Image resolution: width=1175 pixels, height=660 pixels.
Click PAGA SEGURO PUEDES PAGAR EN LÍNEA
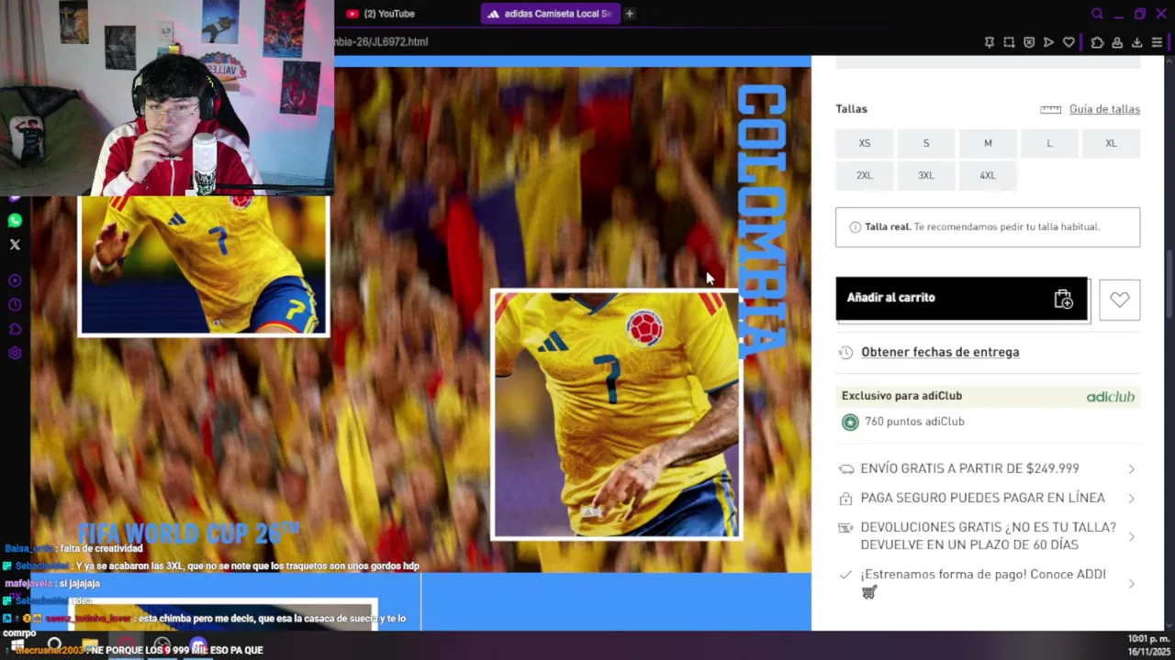(982, 498)
